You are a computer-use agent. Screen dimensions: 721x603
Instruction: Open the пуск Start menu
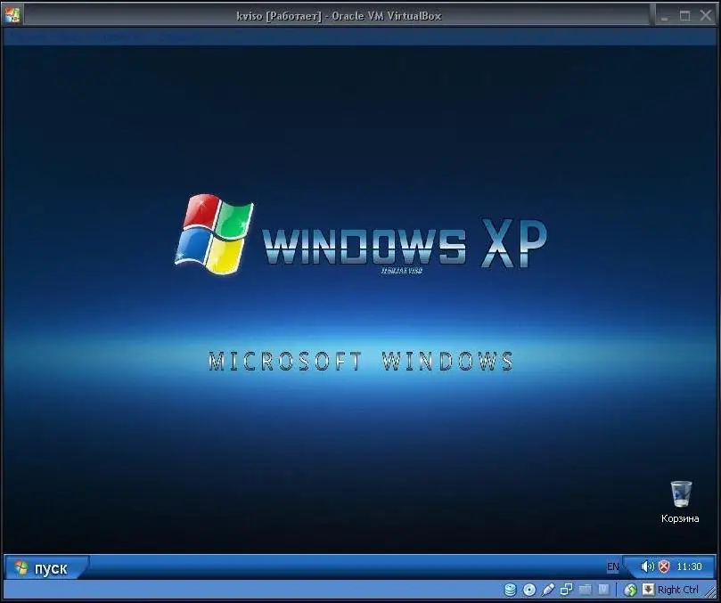pyautogui.click(x=46, y=568)
